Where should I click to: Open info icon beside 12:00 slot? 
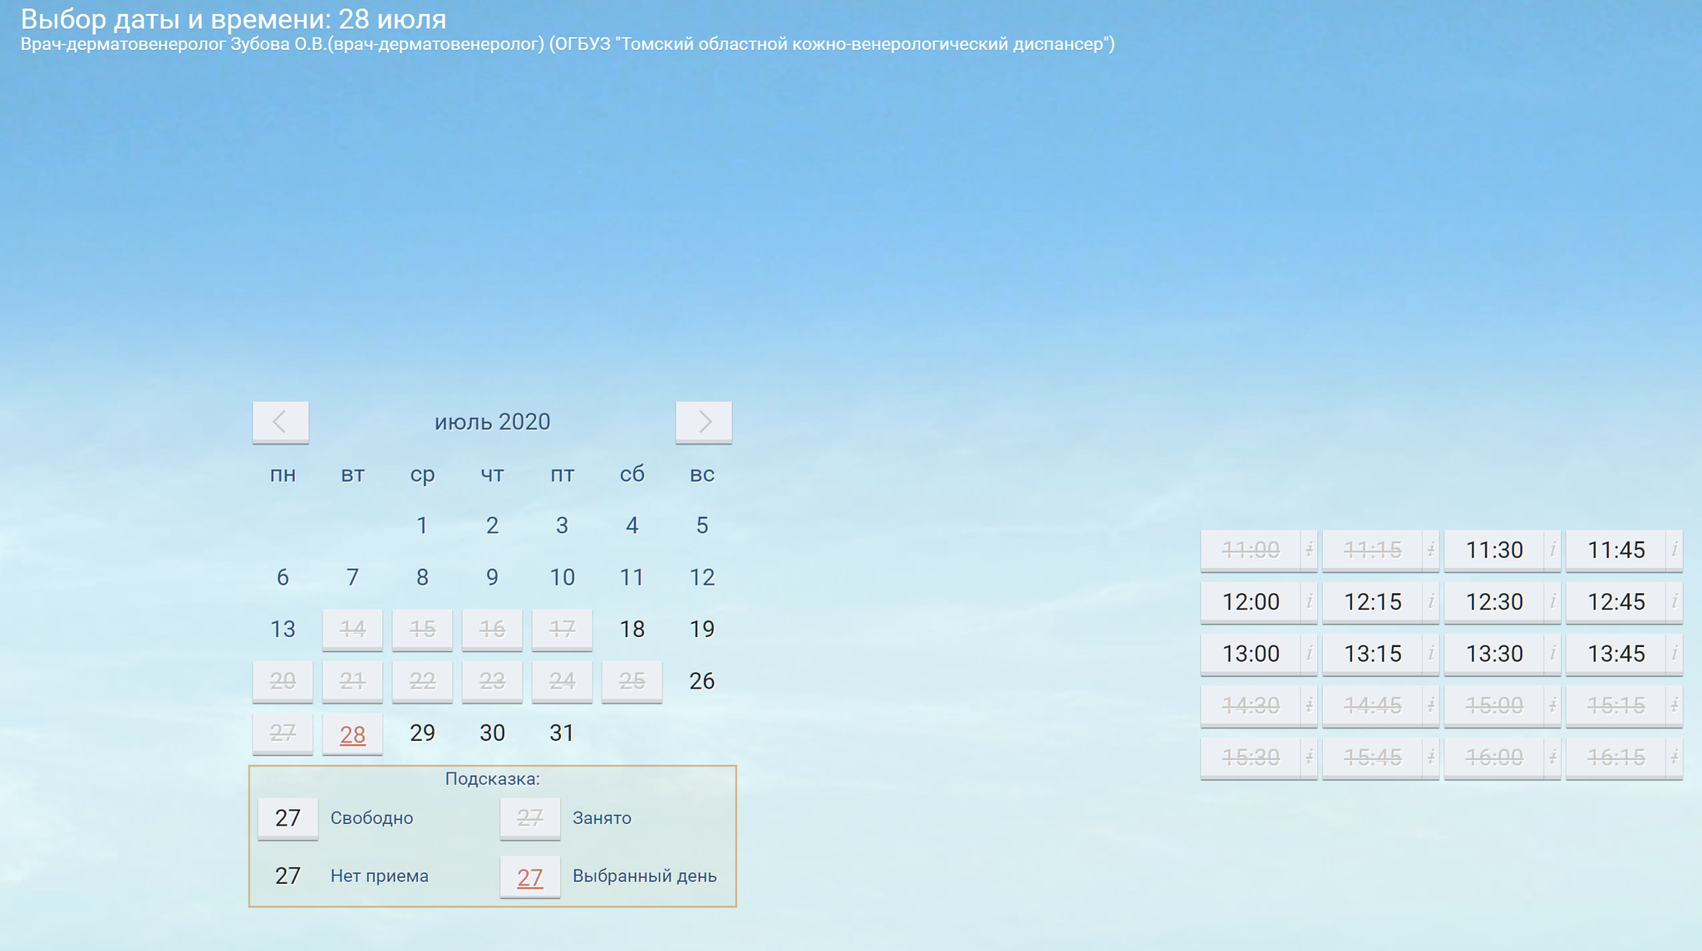pyautogui.click(x=1309, y=601)
